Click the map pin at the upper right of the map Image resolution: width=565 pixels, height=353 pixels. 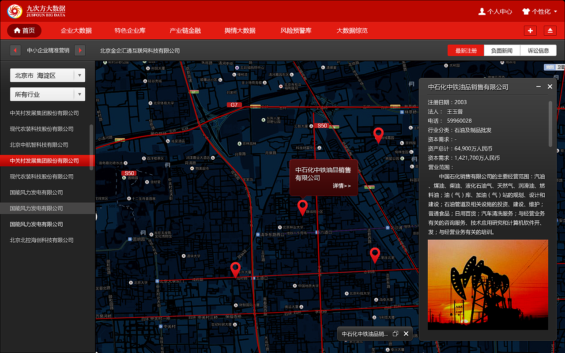click(378, 135)
